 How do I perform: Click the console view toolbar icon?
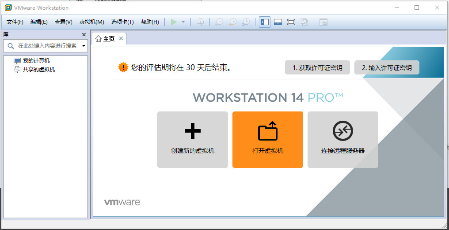(323, 22)
